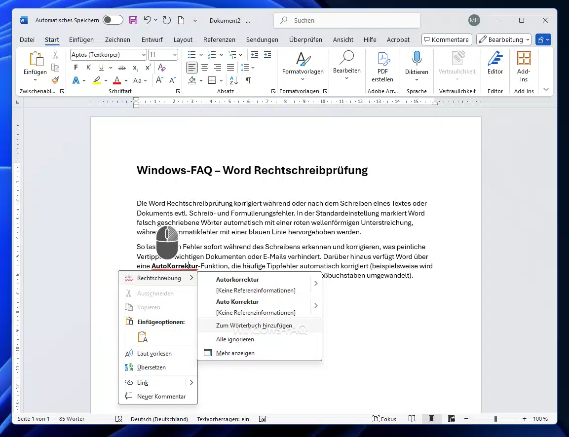This screenshot has height=437, width=569.
Task: Select Zum Wörterbuch hinzufügen
Action: point(260,326)
